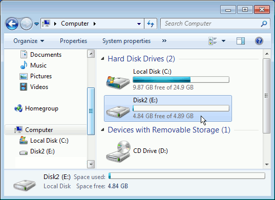Select the Disk2 (E:) drive icon in main pane
275x200 pixels.
click(x=118, y=112)
